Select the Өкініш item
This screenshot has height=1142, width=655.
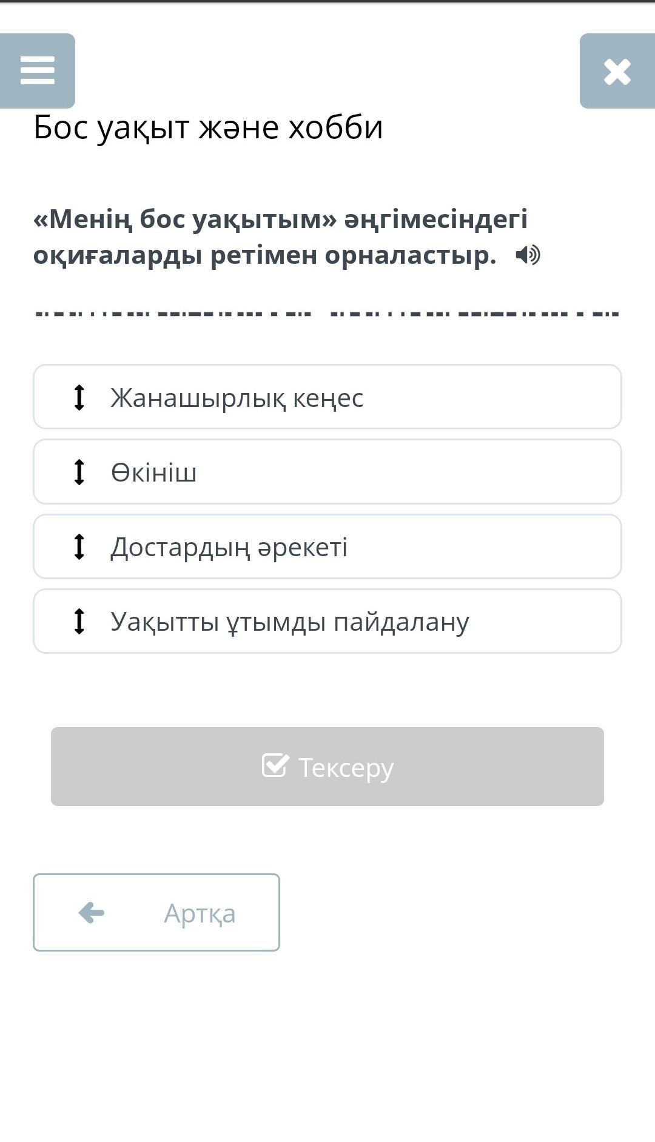tap(327, 472)
